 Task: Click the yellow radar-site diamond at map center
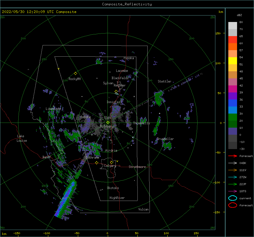click(x=108, y=123)
